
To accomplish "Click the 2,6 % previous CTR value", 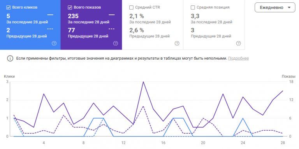I will point(137,30).
